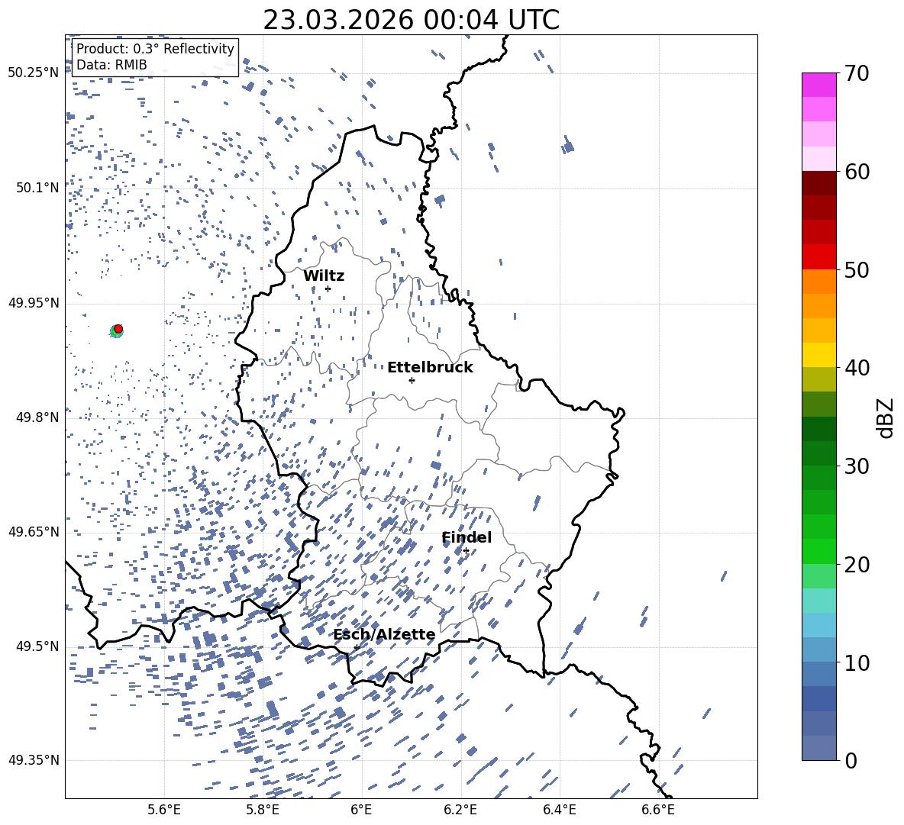Pick the bright red colorbar swatch above 50

coord(819,256)
